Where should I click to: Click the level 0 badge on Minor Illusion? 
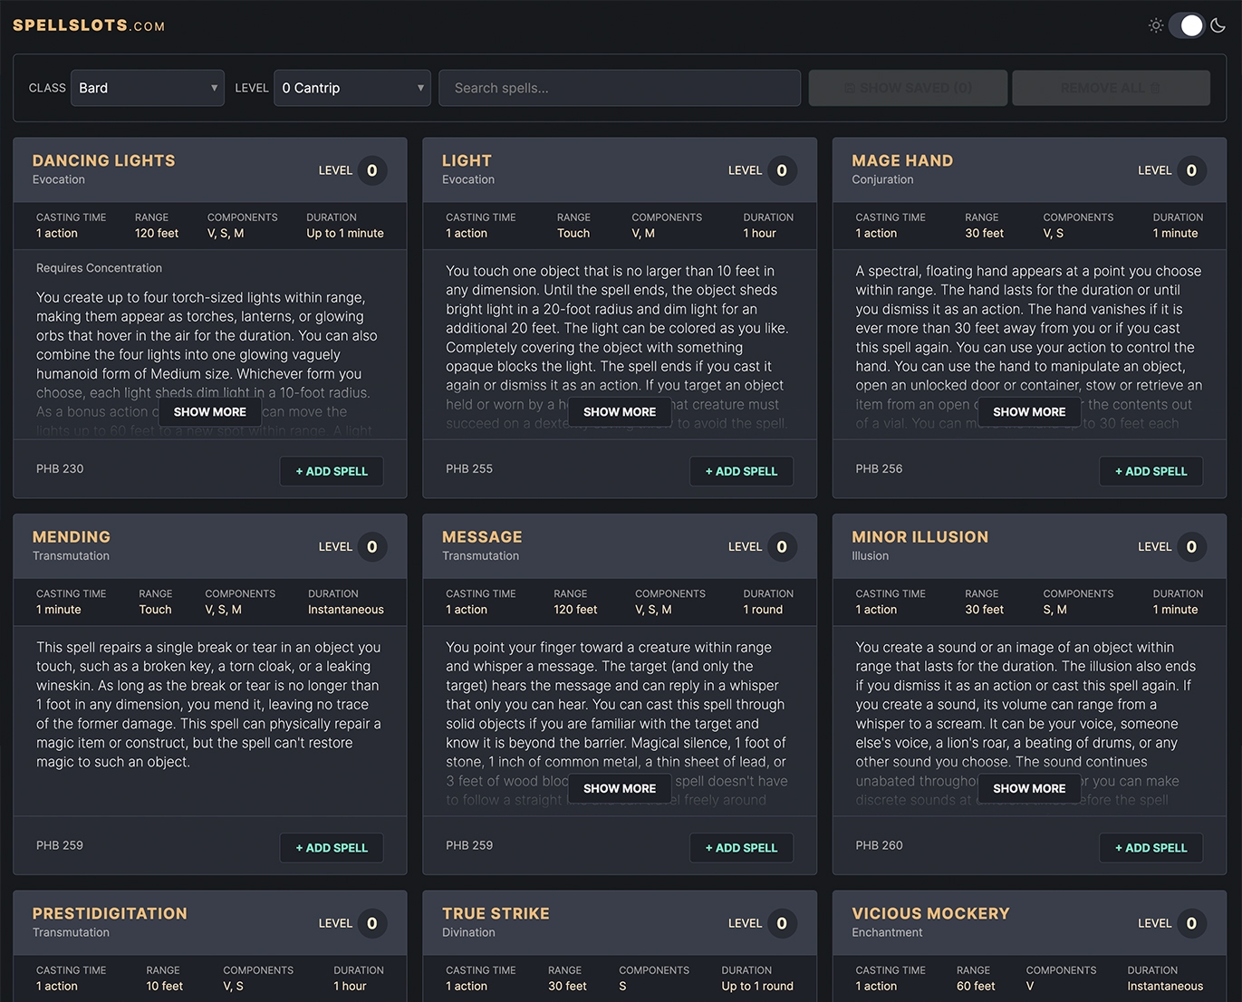tap(1191, 546)
